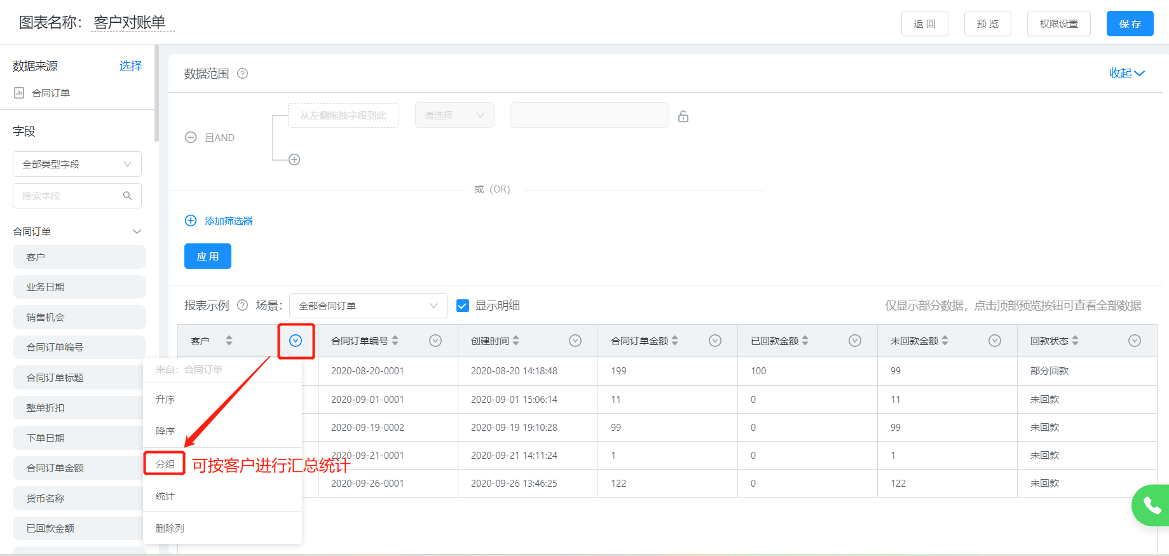Sort the 已回款金额 column arrows
The width and height of the screenshot is (1169, 556).
click(805, 341)
